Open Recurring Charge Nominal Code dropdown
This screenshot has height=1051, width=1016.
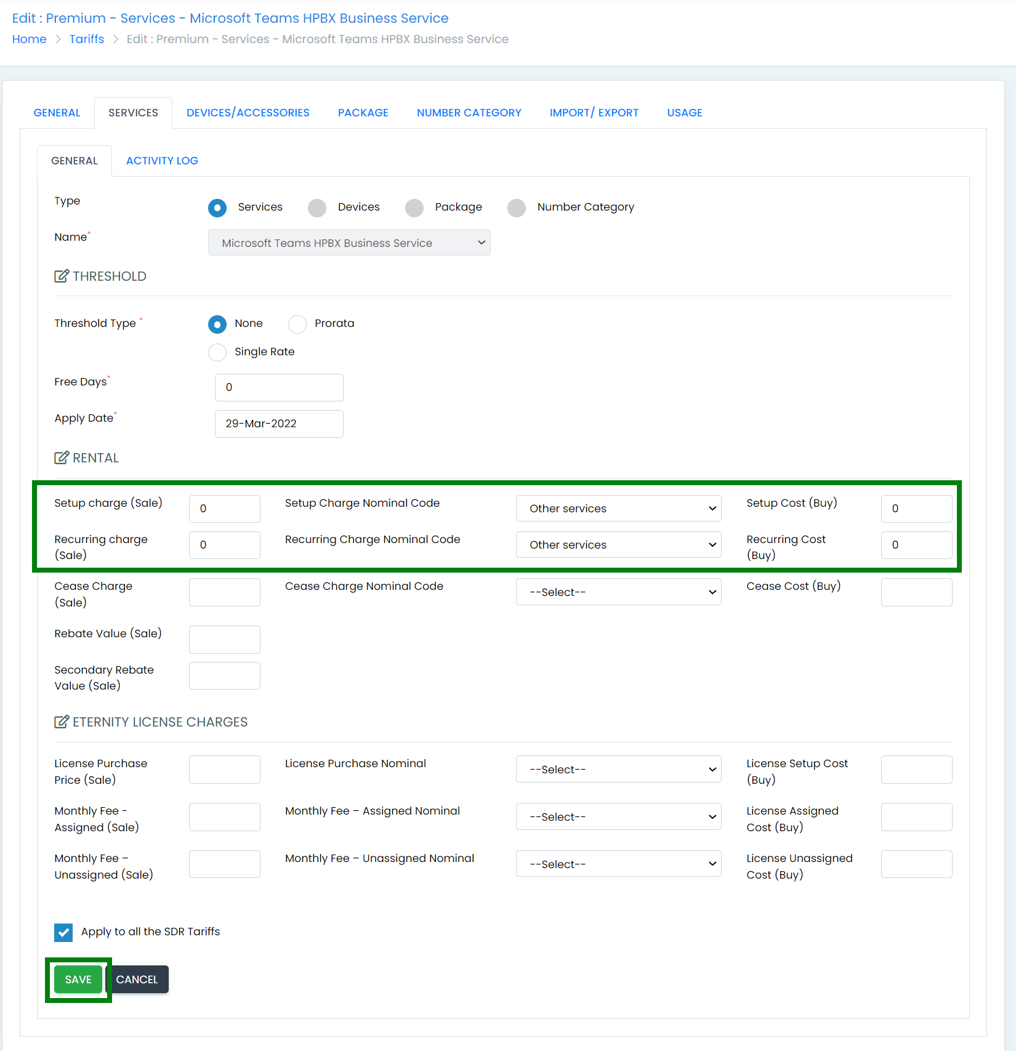point(618,545)
